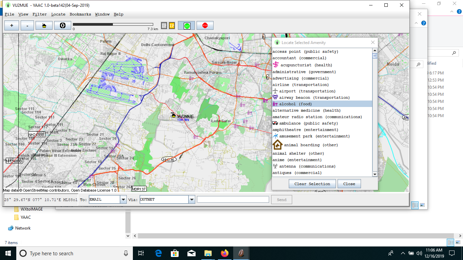This screenshot has height=260, width=463.
Task: Select WXtoIMAGE folder in Explorer window
Action: pos(32,209)
